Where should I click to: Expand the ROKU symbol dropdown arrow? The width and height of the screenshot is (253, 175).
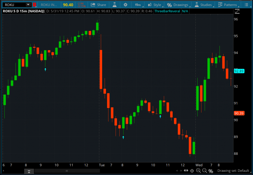tap(28, 5)
